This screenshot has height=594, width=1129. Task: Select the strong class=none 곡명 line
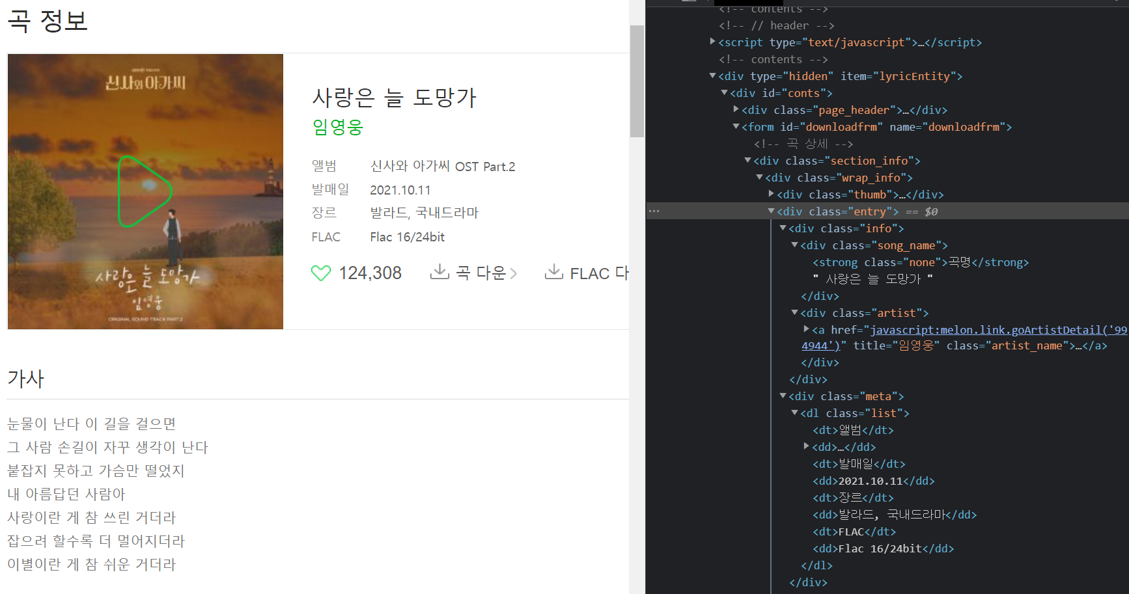coord(921,262)
